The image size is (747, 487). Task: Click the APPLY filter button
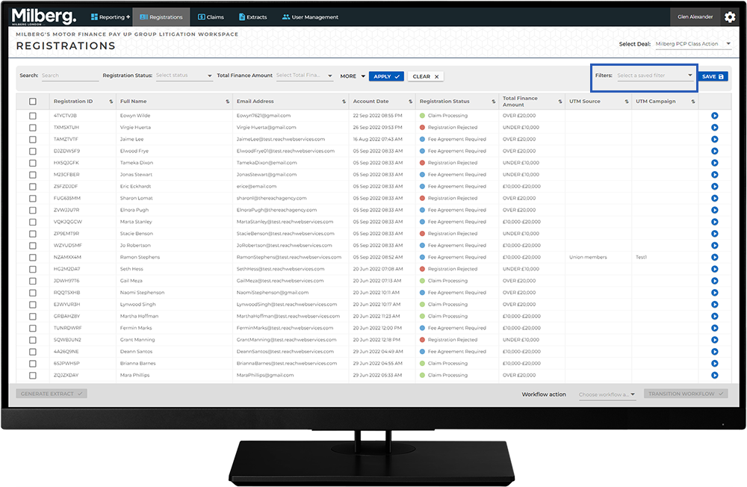point(385,76)
